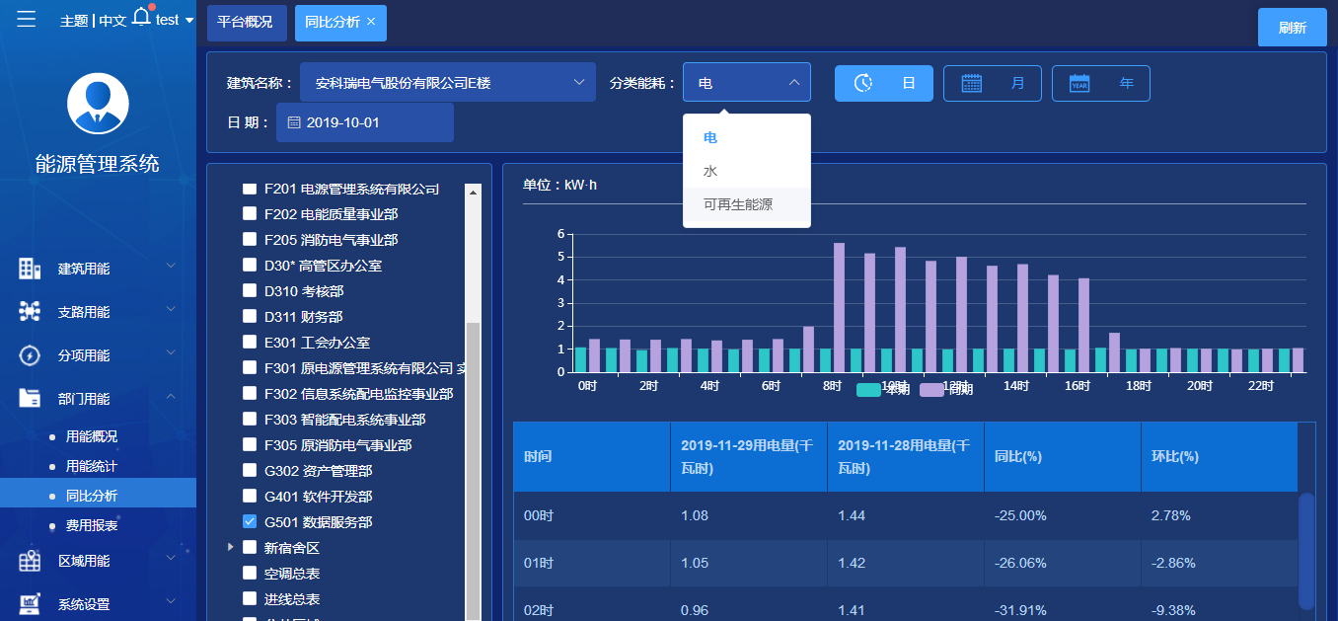Viewport: 1338px width, 621px height.
Task: Select 水 in the dropdown list
Action: [x=747, y=171]
